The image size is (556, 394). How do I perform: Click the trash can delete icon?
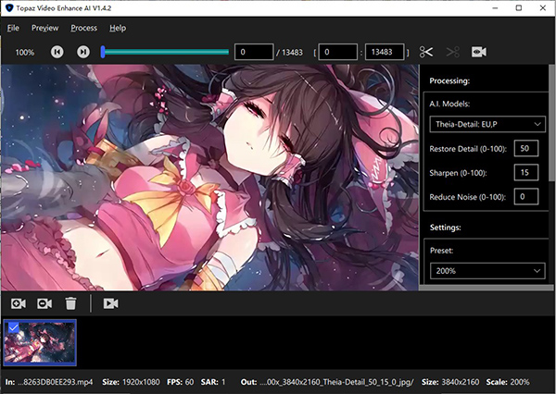tap(70, 303)
